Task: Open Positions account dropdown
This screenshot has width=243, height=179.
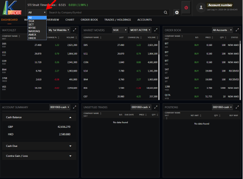Action: coord(222,107)
